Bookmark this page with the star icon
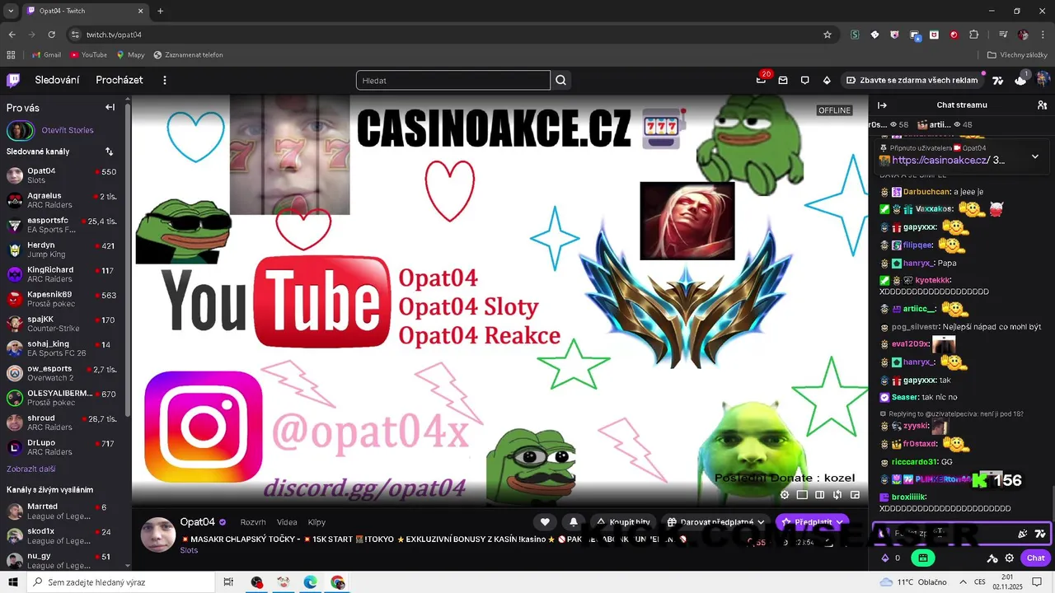This screenshot has width=1055, height=593. 828,35
